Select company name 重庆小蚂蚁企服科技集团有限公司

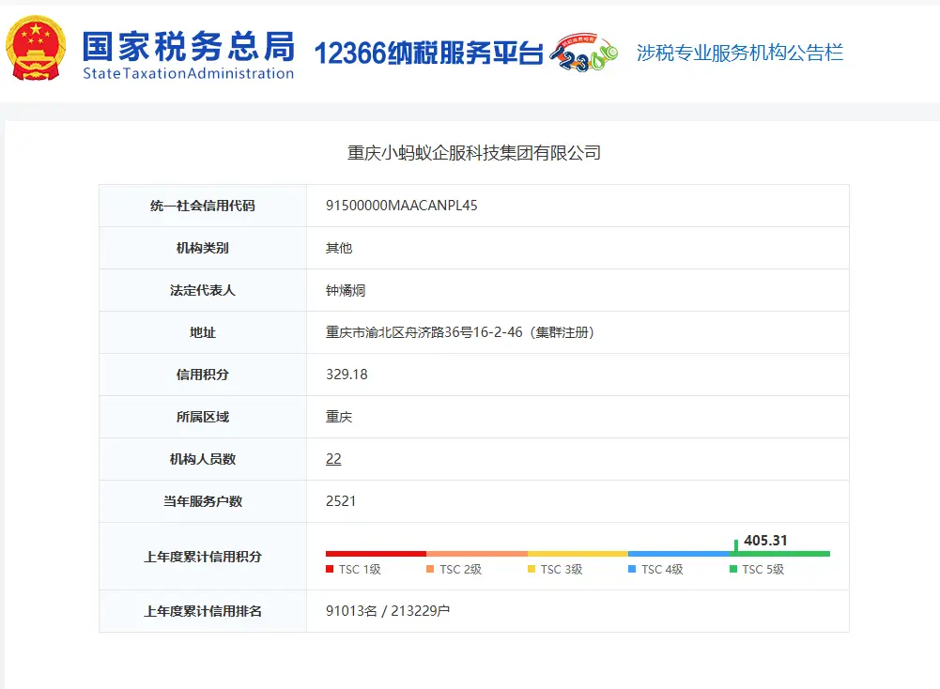[x=473, y=153]
